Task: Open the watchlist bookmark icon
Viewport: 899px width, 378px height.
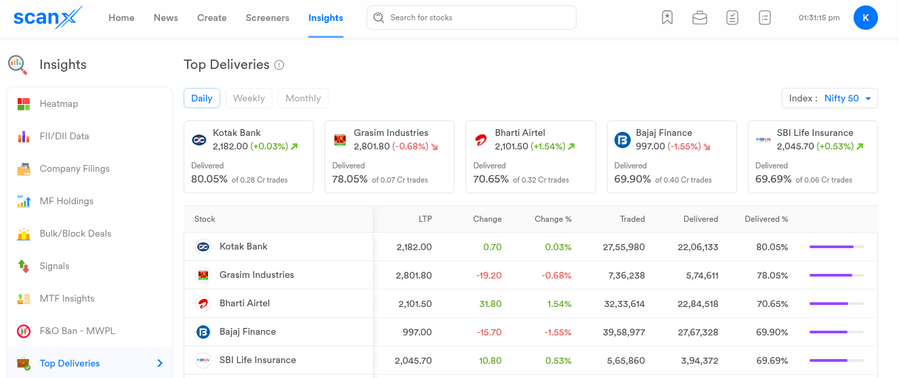Action: (667, 18)
